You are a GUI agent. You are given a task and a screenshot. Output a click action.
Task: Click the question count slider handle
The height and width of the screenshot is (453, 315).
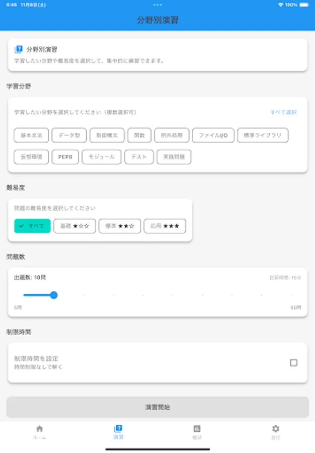click(54, 294)
